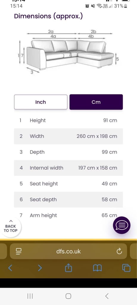Tap the Android back navigation button
The height and width of the screenshot is (305, 137).
click(107, 296)
